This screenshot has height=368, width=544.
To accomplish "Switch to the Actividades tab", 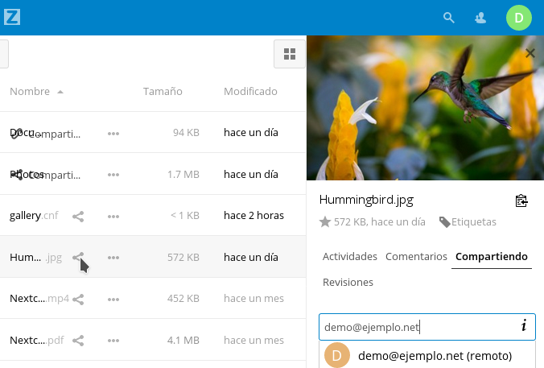I will coord(350,257).
